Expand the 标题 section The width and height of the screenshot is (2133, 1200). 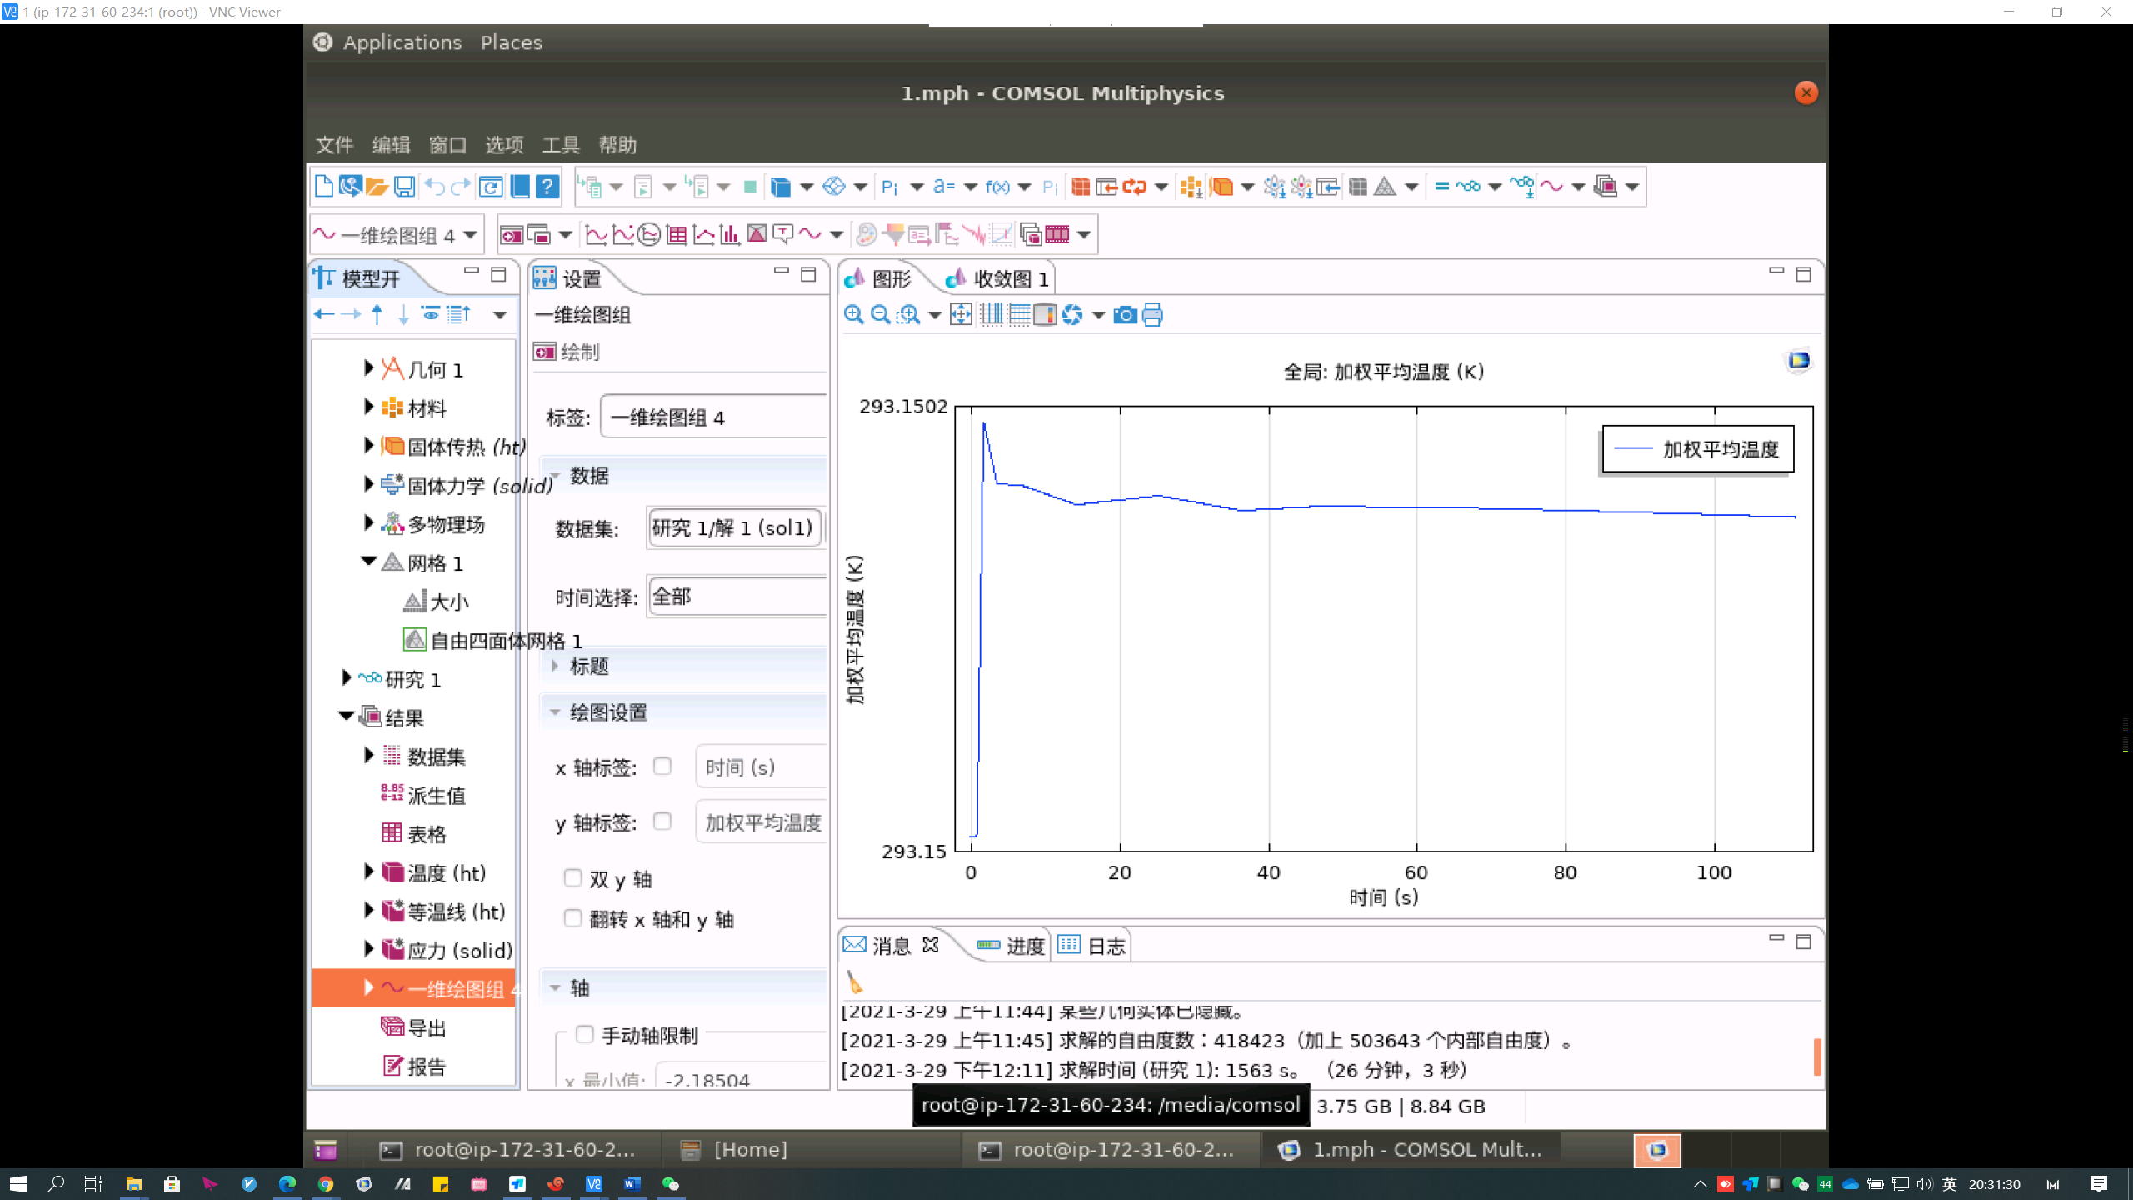pyautogui.click(x=555, y=666)
